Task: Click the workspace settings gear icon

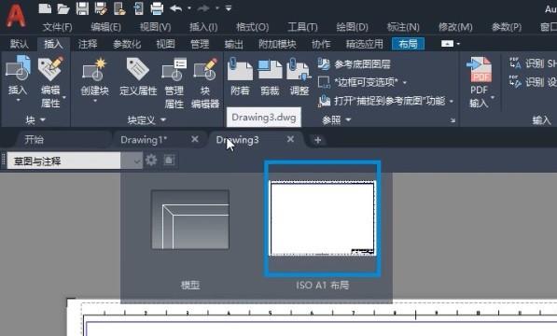Action: click(151, 161)
